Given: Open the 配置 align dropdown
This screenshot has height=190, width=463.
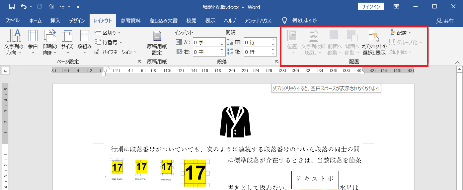Looking at the screenshot, I should pos(401,33).
